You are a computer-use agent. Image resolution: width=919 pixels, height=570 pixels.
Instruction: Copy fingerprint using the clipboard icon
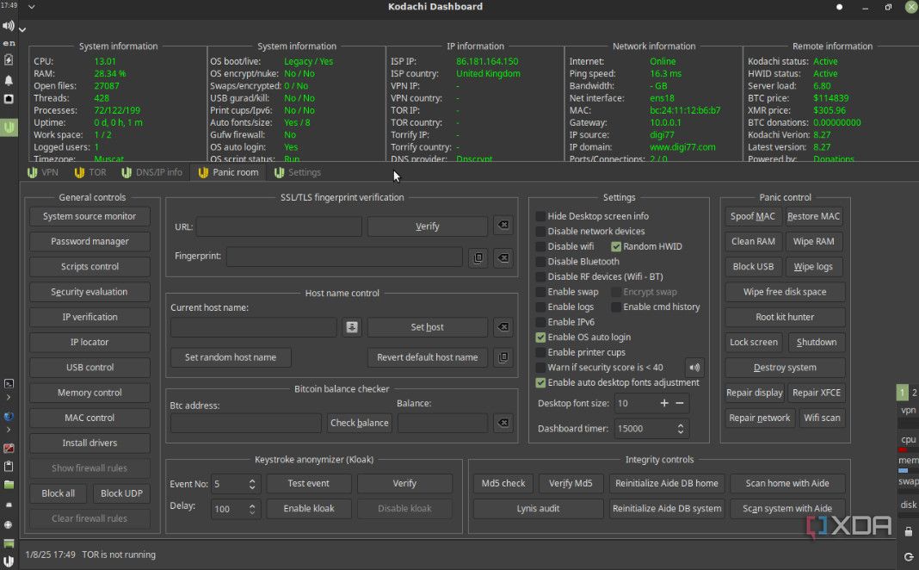click(478, 257)
